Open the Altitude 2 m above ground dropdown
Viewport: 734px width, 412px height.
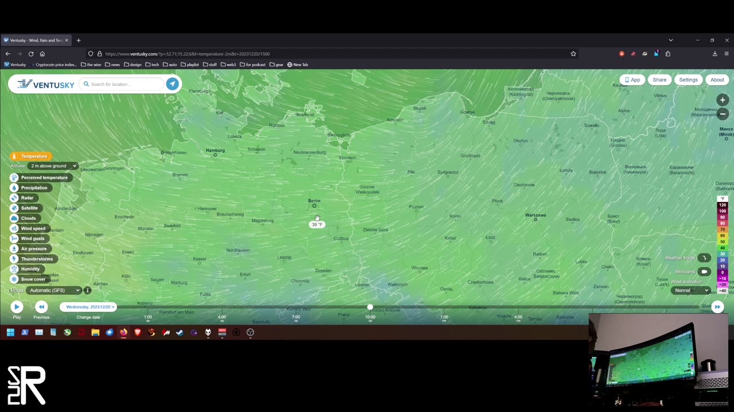tap(53, 166)
